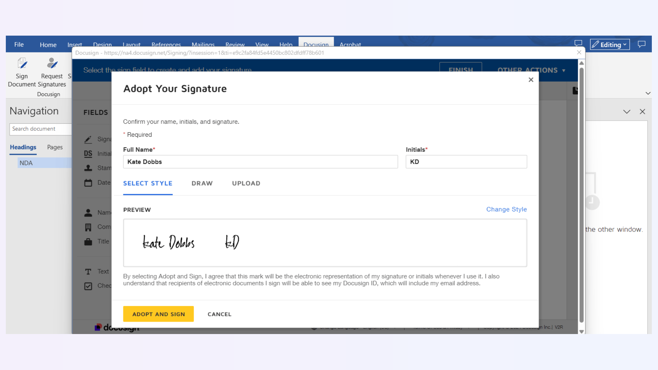This screenshot has width=658, height=370.
Task: Select the Title briefcase icon
Action: tap(88, 242)
